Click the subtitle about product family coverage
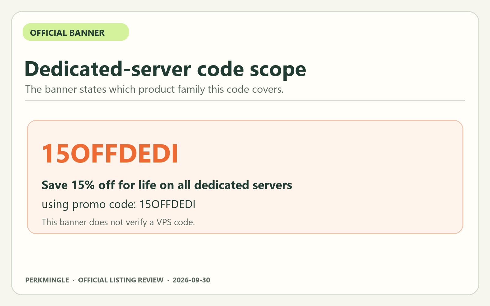 coord(154,89)
